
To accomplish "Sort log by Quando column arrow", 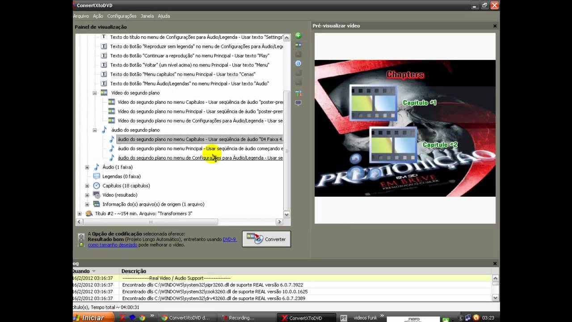I will tap(94, 271).
